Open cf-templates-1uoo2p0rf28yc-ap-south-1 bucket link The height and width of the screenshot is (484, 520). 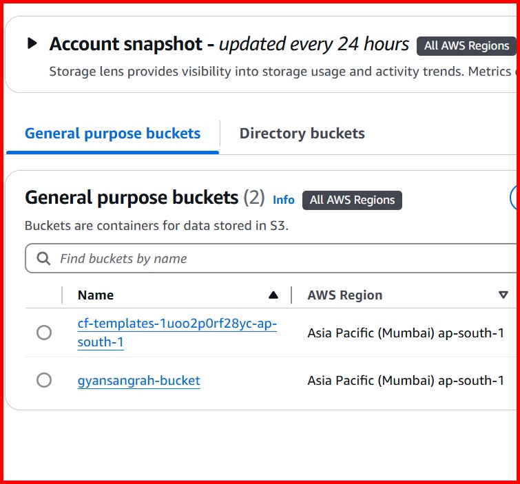click(177, 333)
